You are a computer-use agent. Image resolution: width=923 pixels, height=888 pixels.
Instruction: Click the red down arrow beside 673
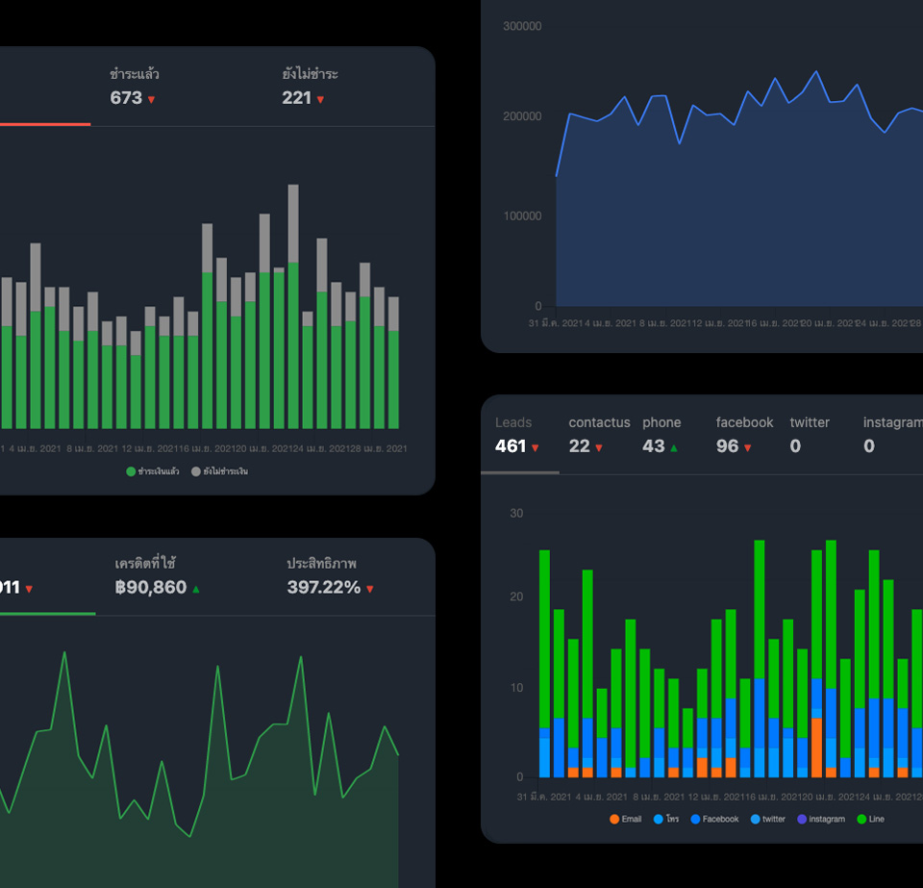pyautogui.click(x=151, y=99)
